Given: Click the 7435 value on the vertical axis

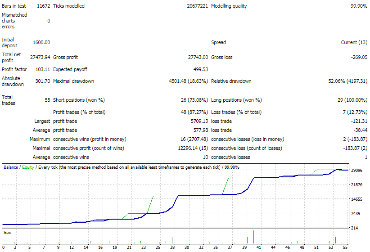Looking at the screenshot, I should [356, 214].
